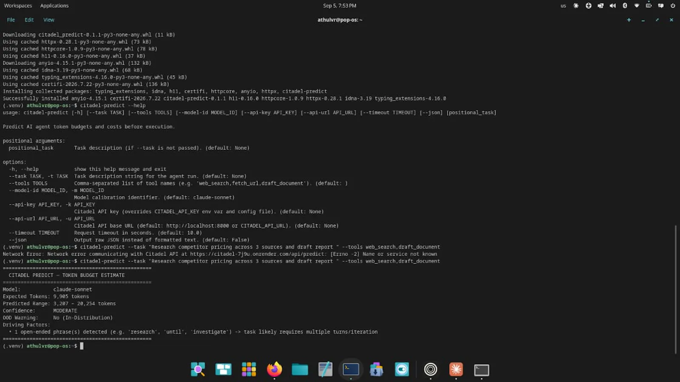Open the Text Editor icon in the dock

[325, 369]
